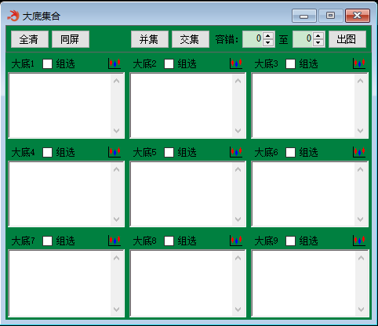Enable the 组选 checkbox for 大底1
Viewport: 378px width, 326px height.
pyautogui.click(x=47, y=63)
